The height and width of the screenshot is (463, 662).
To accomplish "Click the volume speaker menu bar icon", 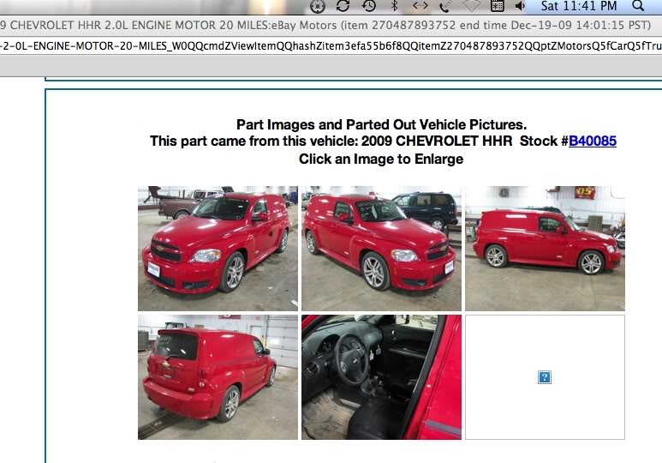I will (520, 6).
